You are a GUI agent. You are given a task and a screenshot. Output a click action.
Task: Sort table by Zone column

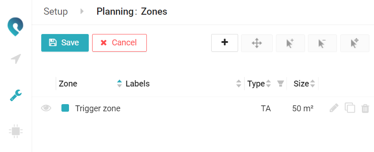pos(119,84)
